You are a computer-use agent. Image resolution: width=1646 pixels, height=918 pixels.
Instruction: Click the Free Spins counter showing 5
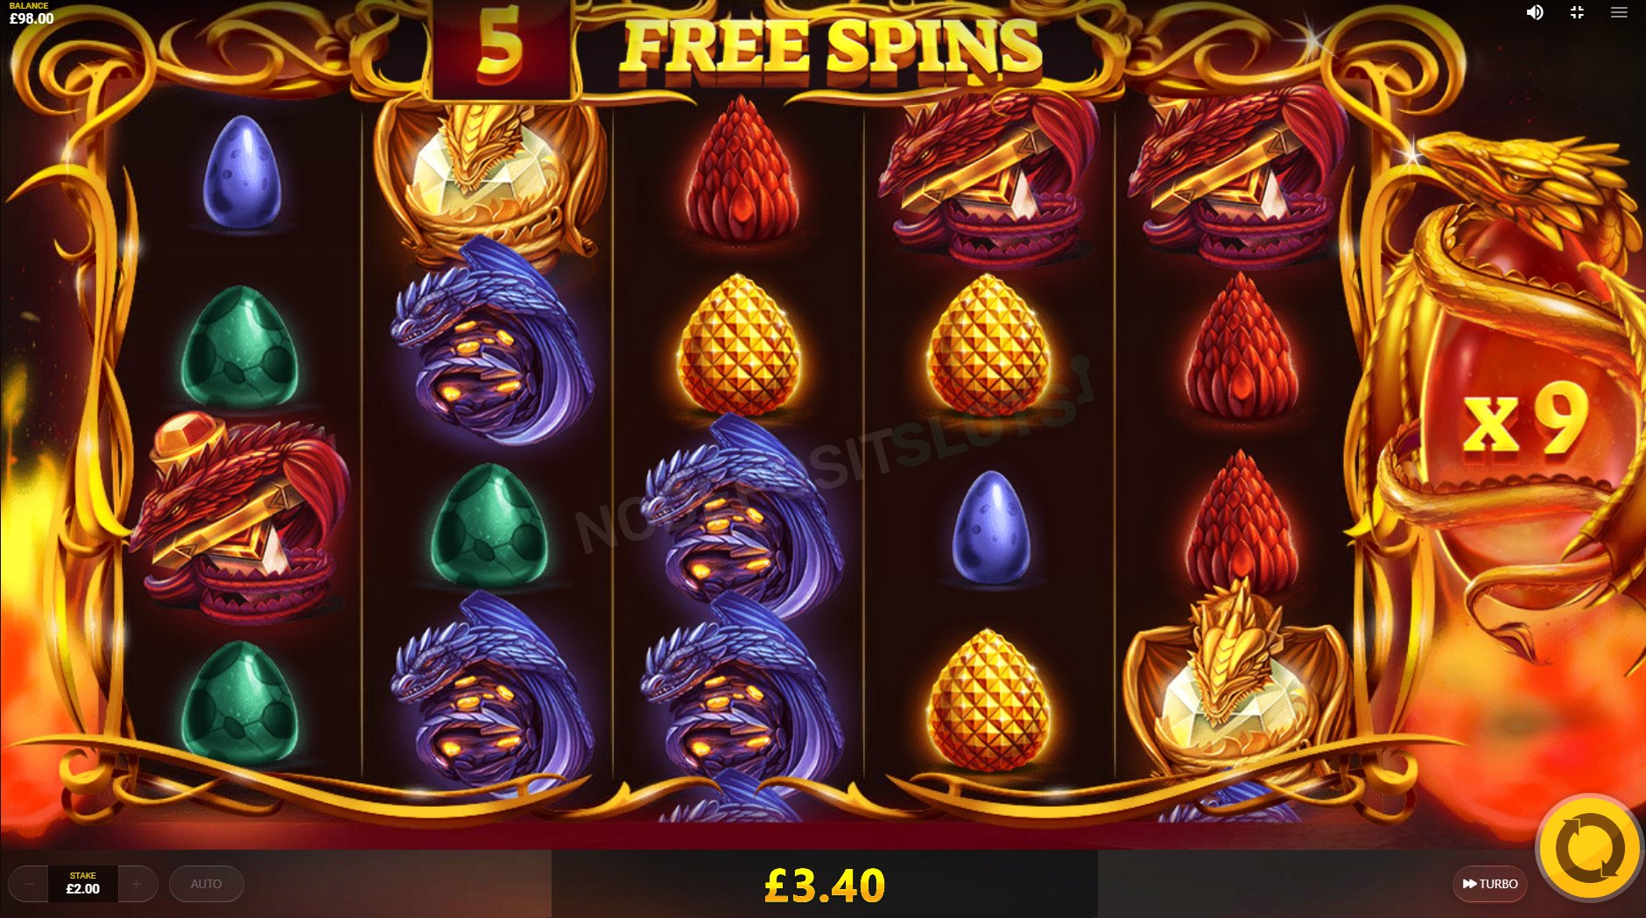[501, 46]
